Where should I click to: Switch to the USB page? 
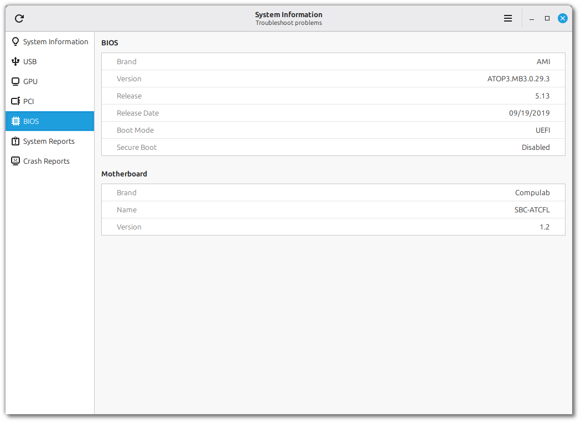(x=50, y=61)
